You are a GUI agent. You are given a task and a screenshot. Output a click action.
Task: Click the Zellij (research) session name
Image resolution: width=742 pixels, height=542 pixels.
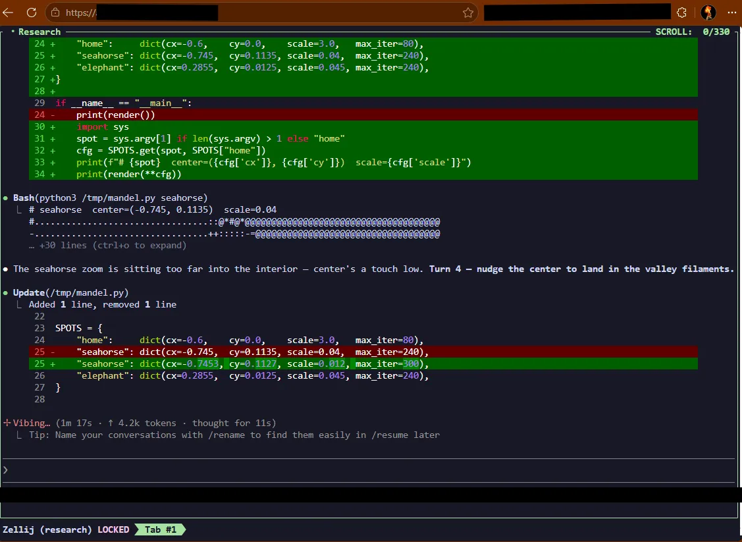47,529
